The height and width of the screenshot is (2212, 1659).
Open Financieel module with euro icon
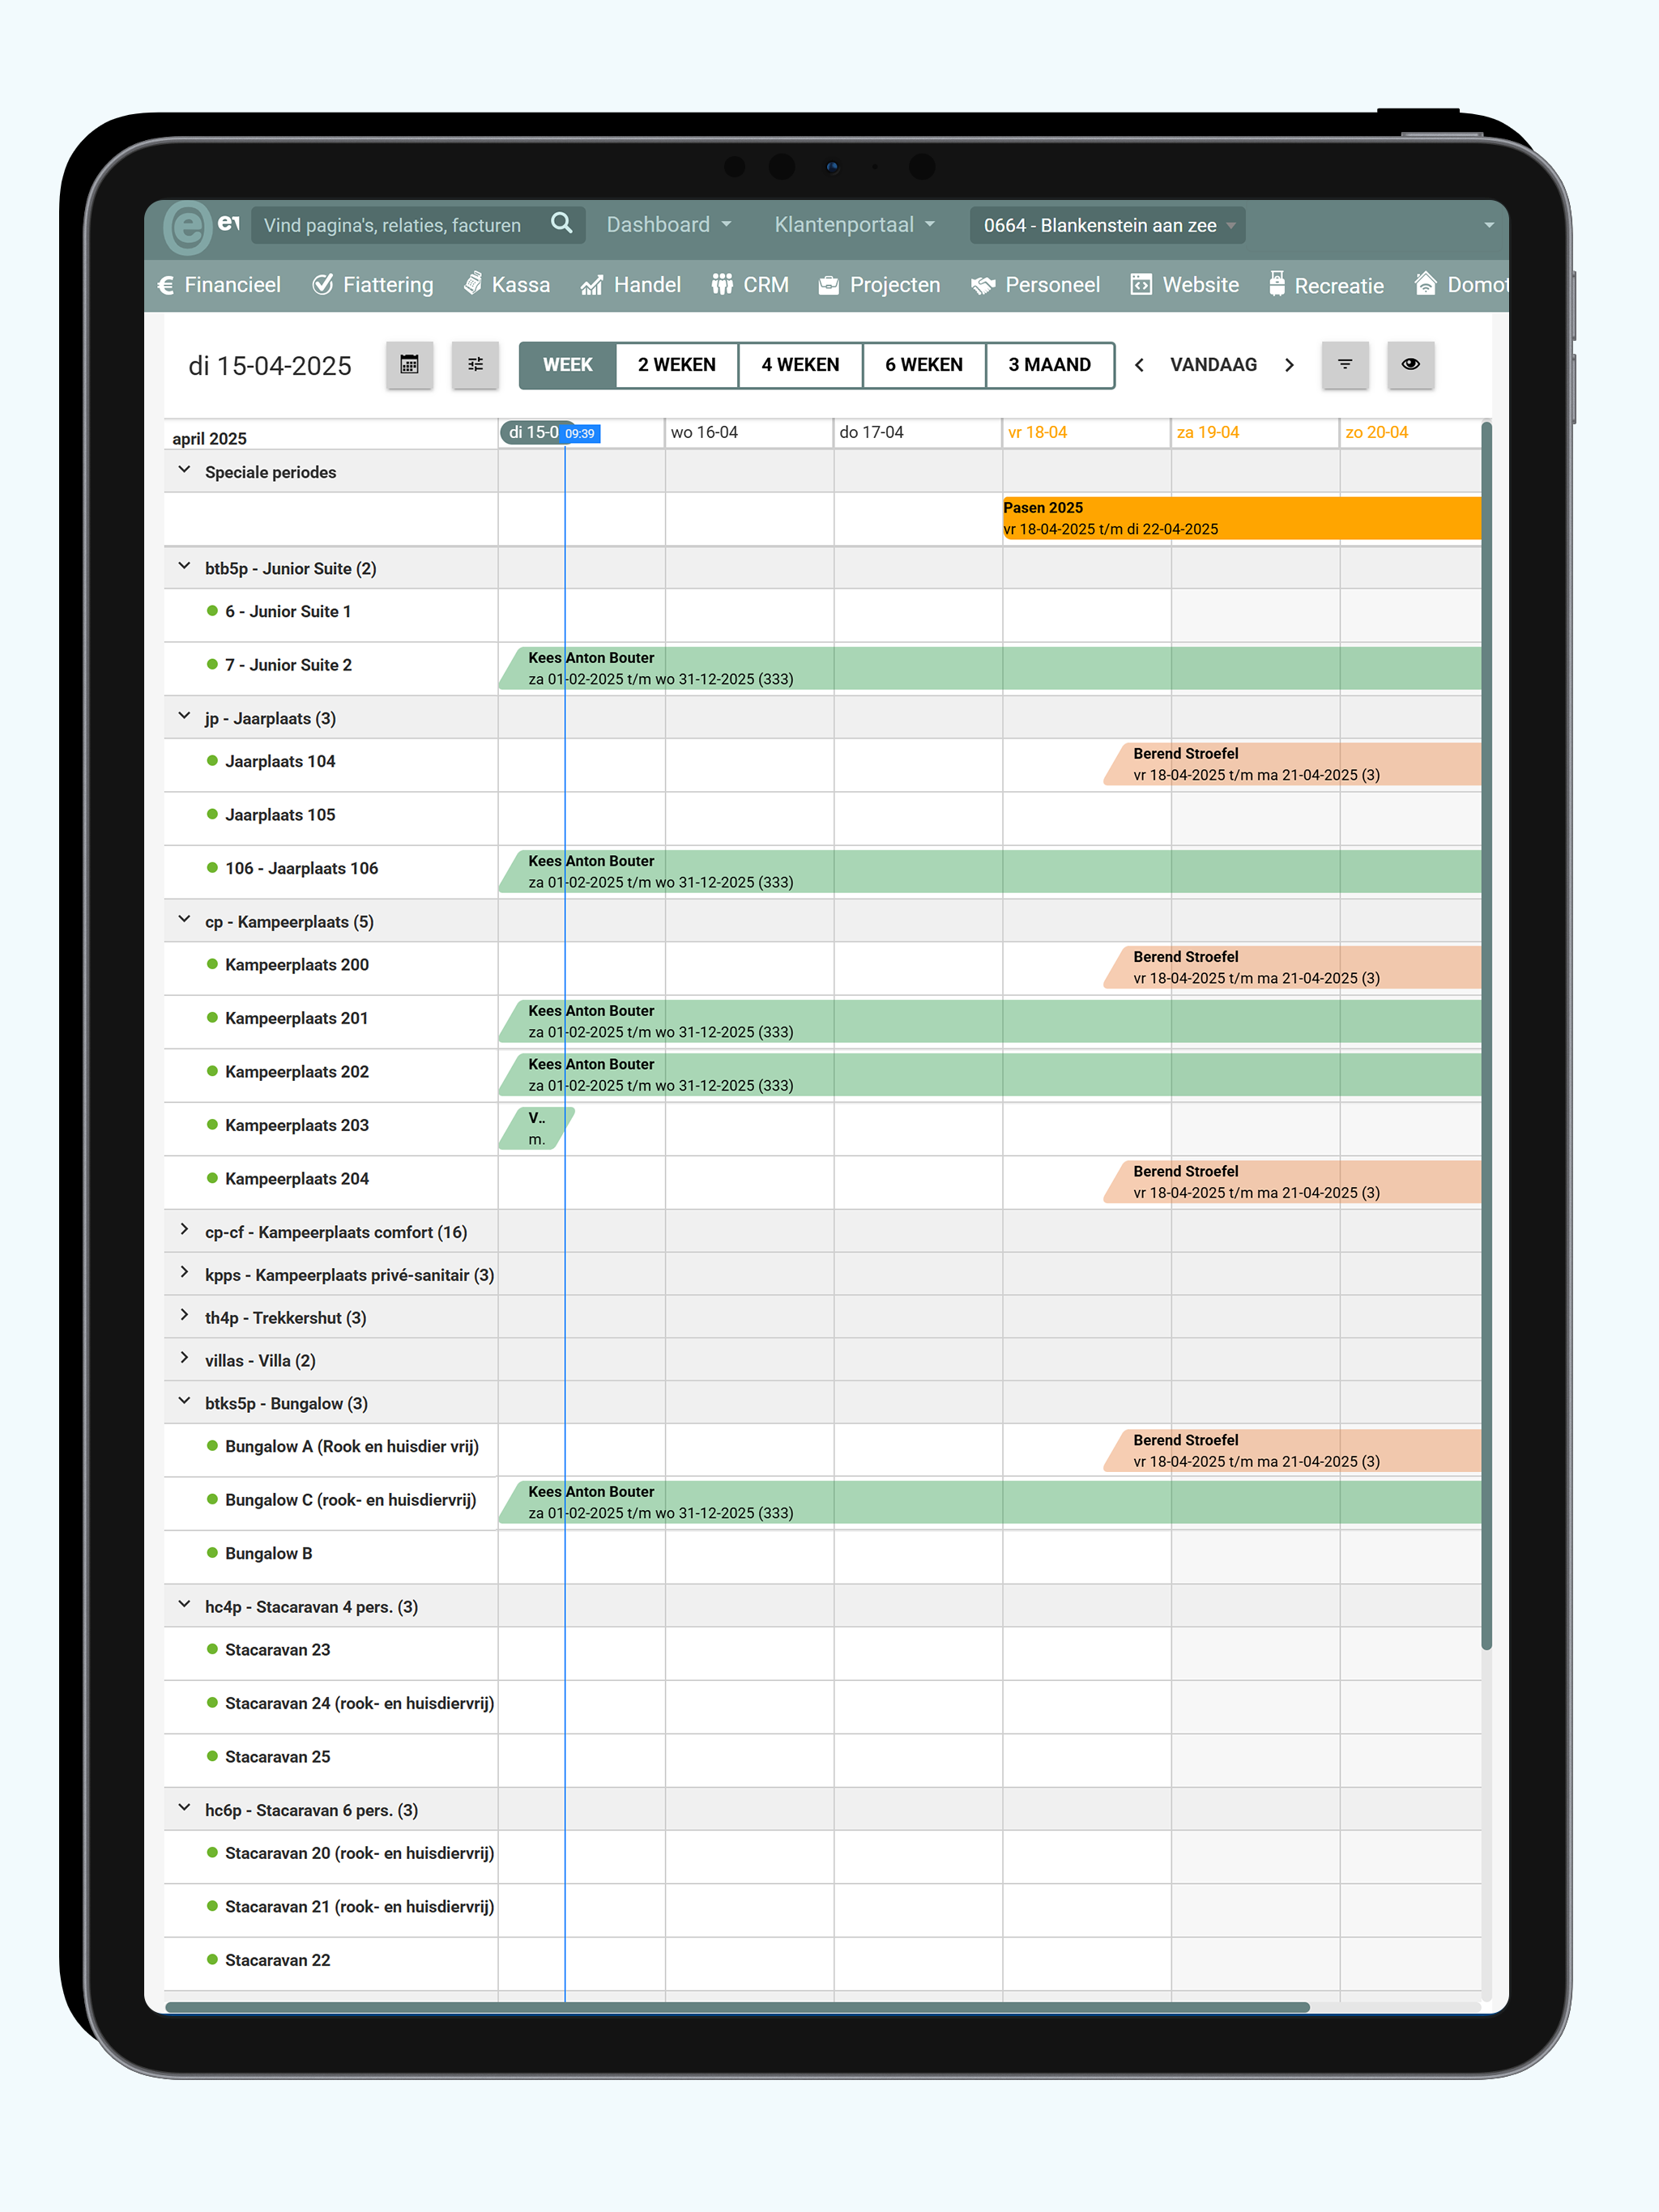click(x=220, y=285)
